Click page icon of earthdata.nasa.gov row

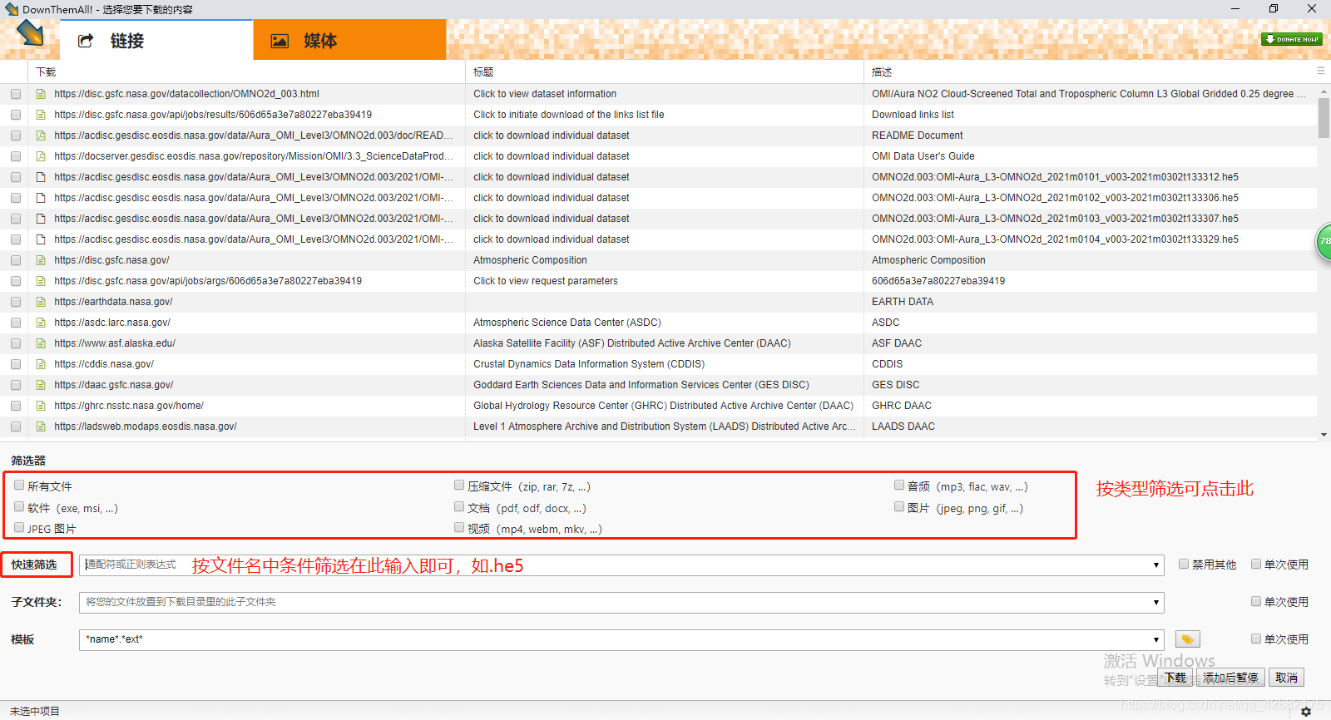coord(41,302)
